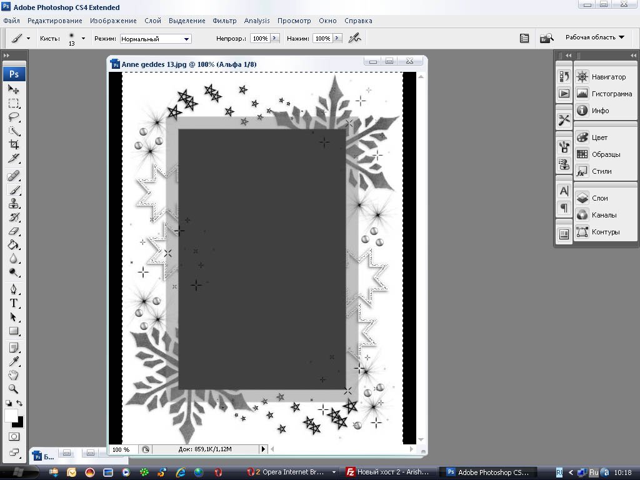Viewport: 640px width, 480px height.
Task: Select the Pen tool
Action: pyautogui.click(x=14, y=289)
